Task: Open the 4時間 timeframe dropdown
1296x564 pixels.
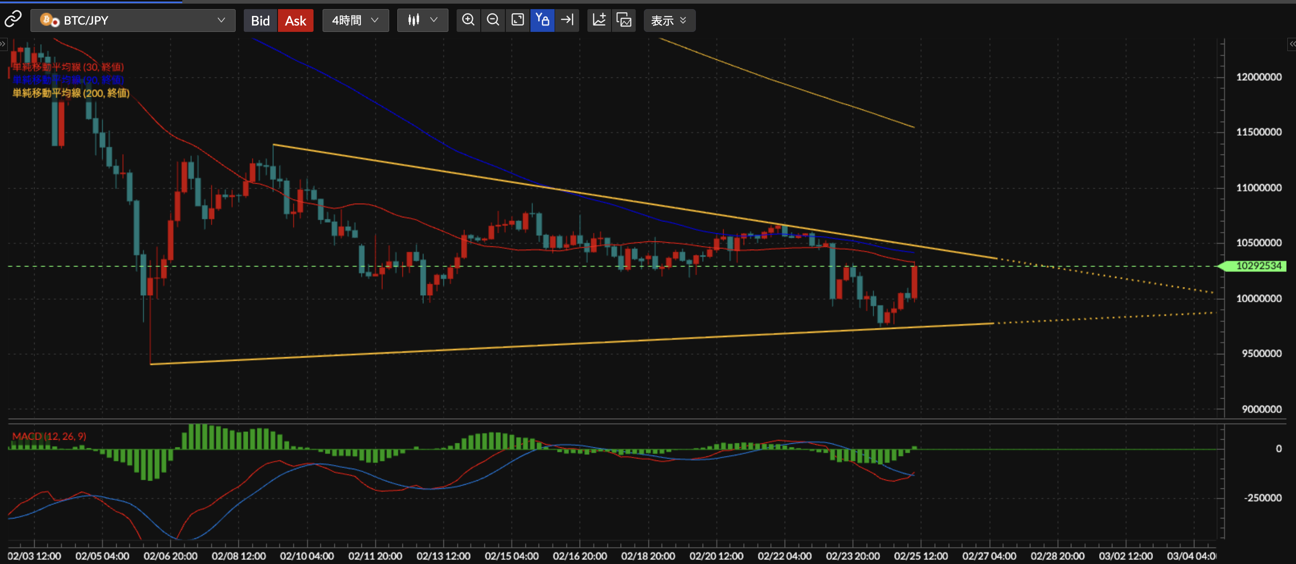Action: pos(355,21)
